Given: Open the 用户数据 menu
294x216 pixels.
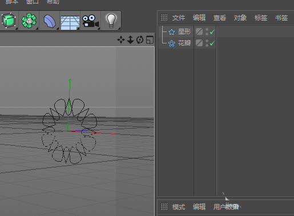Looking at the screenshot, I should [x=226, y=207].
